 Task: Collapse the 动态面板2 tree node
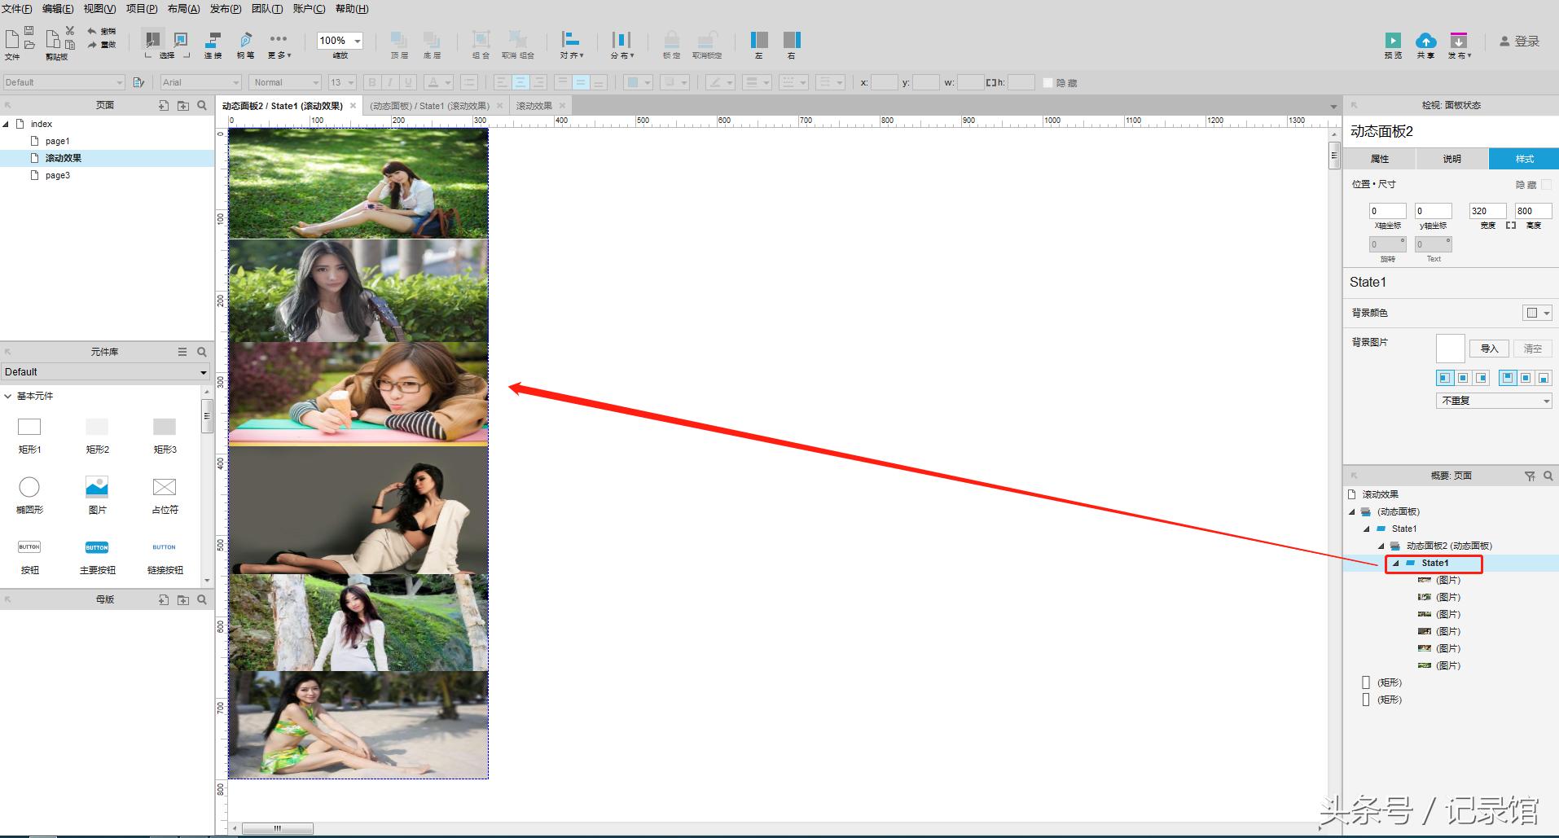pos(1381,546)
